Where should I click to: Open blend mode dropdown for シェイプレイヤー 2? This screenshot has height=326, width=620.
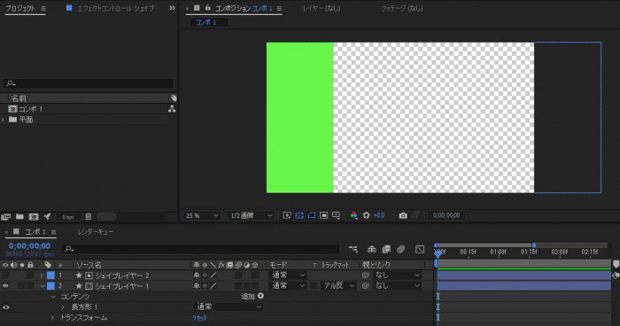(x=288, y=275)
